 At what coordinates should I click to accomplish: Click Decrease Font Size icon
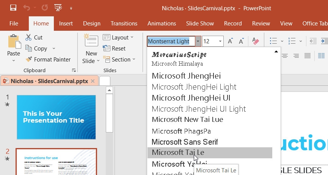point(241,41)
